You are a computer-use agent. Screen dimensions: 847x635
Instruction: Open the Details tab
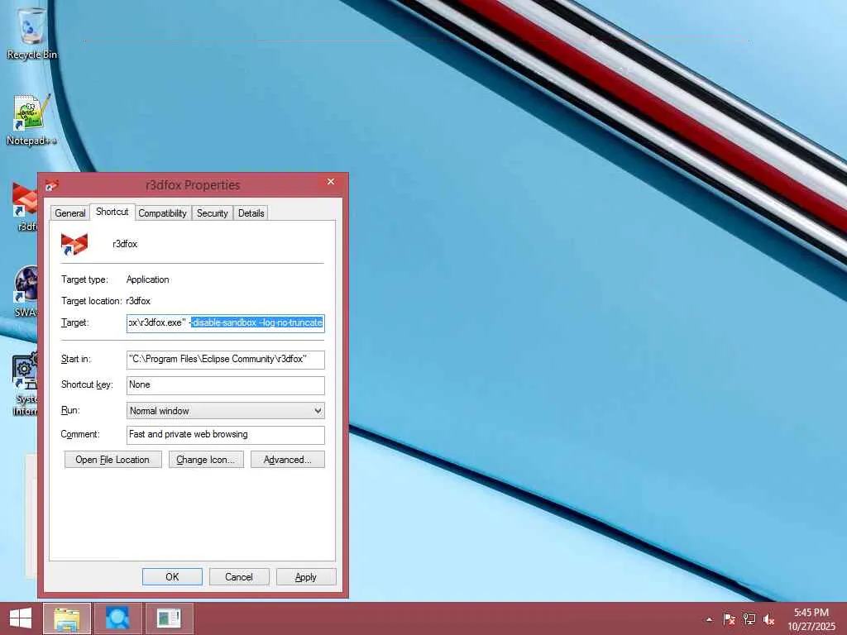point(251,213)
